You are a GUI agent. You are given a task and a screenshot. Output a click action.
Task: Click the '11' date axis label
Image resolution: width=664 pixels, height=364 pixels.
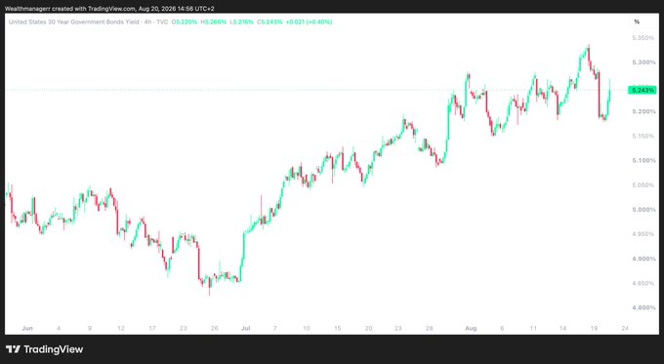[x=533, y=328]
